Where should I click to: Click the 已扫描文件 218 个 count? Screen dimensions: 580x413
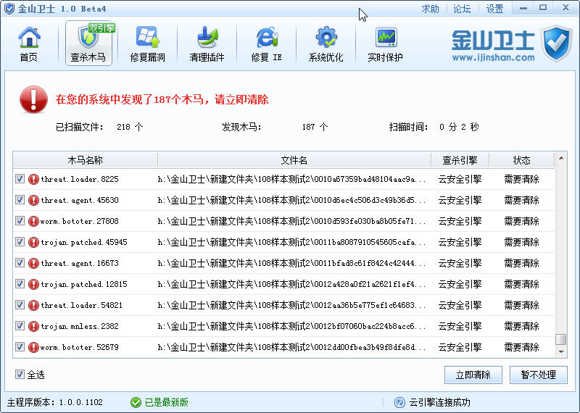[x=99, y=128]
